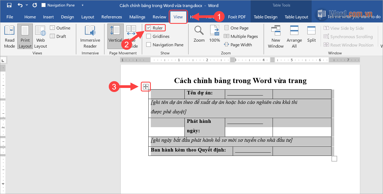The image size is (383, 194).
Task: Switch to Read Mode view
Action: 9,36
